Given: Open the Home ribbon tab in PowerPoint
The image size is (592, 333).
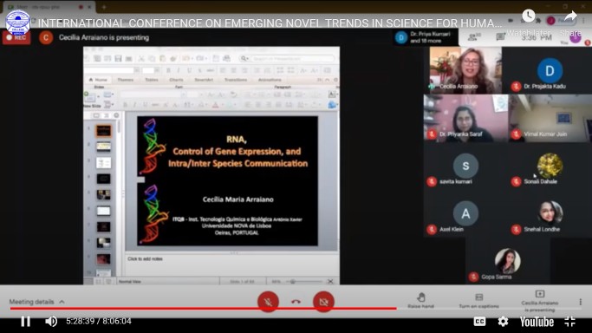Looking at the screenshot, I should [x=98, y=80].
